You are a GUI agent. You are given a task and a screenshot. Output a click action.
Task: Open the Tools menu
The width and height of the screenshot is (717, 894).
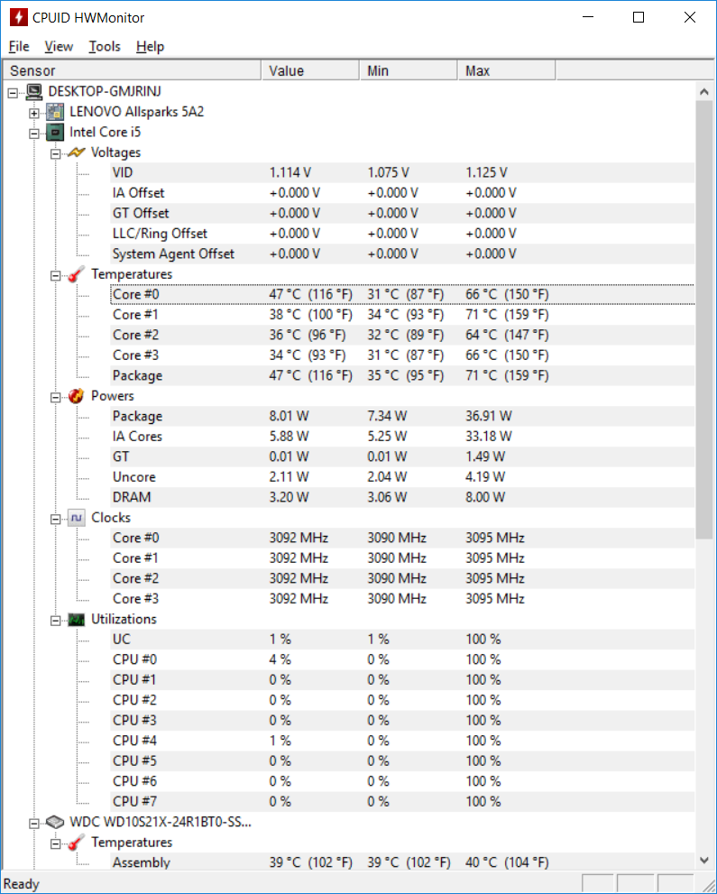[x=105, y=46]
